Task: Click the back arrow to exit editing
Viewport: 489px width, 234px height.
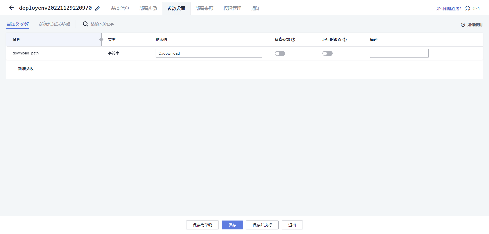Action: click(11, 8)
